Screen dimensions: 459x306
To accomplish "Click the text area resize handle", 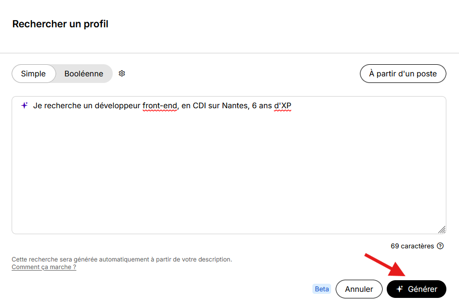I will (442, 230).
